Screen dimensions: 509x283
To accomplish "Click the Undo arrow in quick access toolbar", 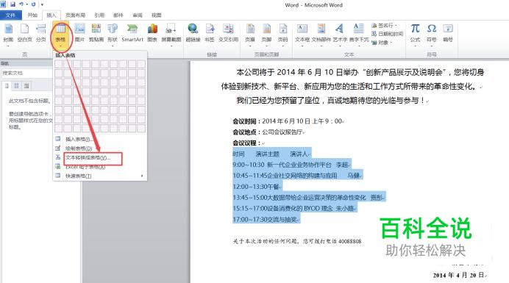I will [x=21, y=4].
